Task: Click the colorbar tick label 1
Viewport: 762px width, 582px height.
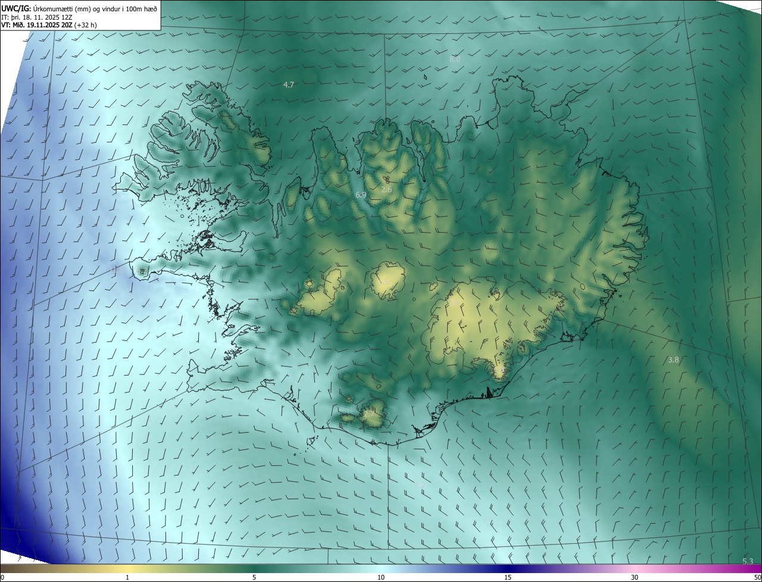Action: [x=127, y=577]
